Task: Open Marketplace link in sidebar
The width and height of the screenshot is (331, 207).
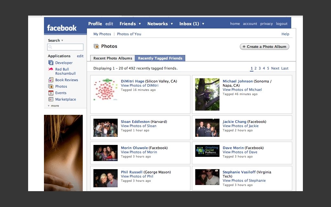Action: coord(65,99)
